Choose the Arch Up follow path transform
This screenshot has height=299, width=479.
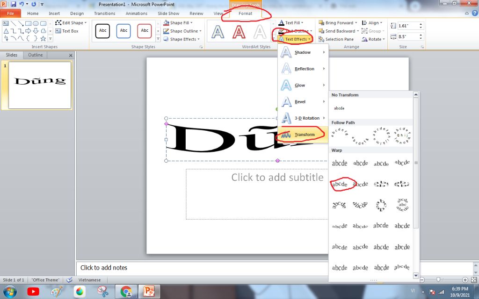[340, 133]
